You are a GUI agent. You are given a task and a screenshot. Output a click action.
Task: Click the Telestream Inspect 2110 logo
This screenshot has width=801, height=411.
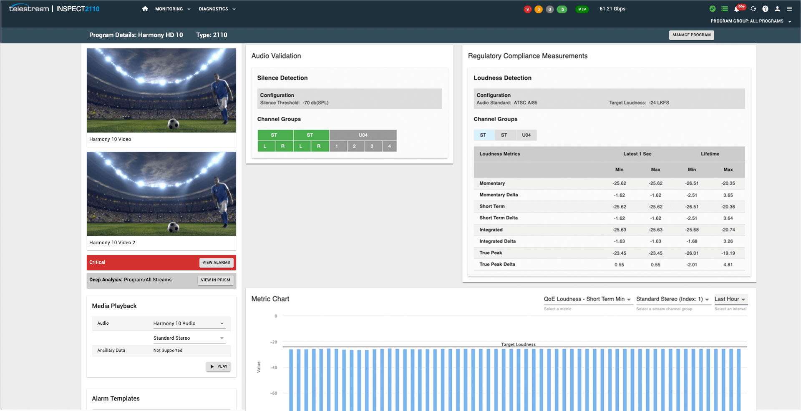tap(54, 9)
